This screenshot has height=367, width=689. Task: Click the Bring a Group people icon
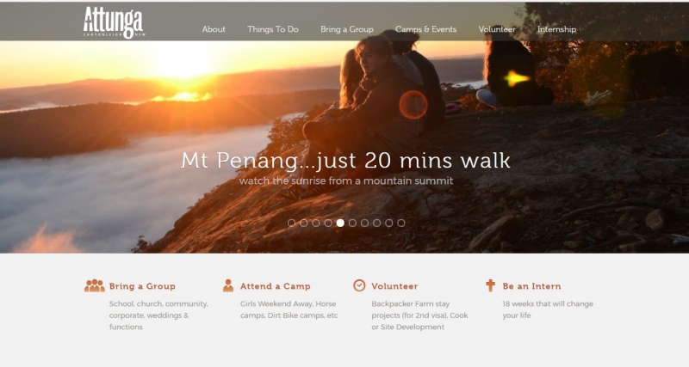pyautogui.click(x=95, y=285)
